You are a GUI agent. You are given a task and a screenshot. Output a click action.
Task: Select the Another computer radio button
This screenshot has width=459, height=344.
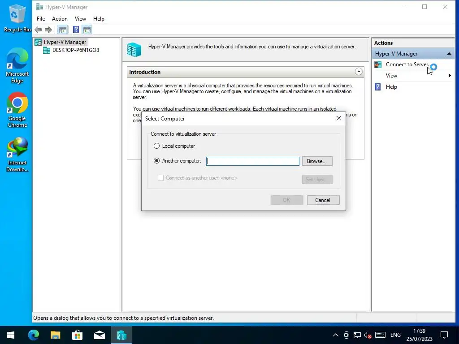(156, 161)
